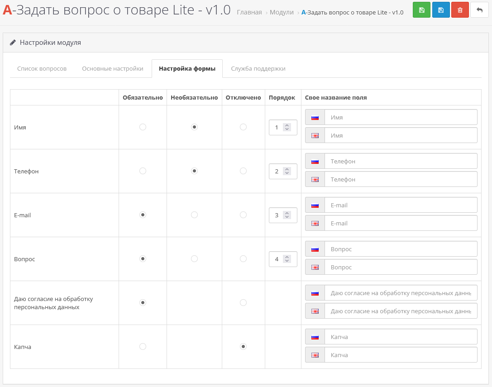Viewport: 492px width, 387px height.
Task: Click the Russian flag icon in Имя row
Action: tap(315, 117)
